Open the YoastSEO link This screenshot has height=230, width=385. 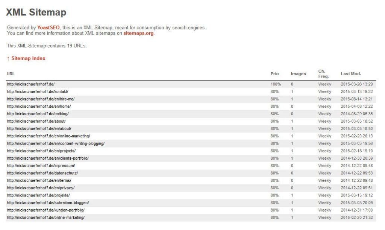(x=49, y=27)
